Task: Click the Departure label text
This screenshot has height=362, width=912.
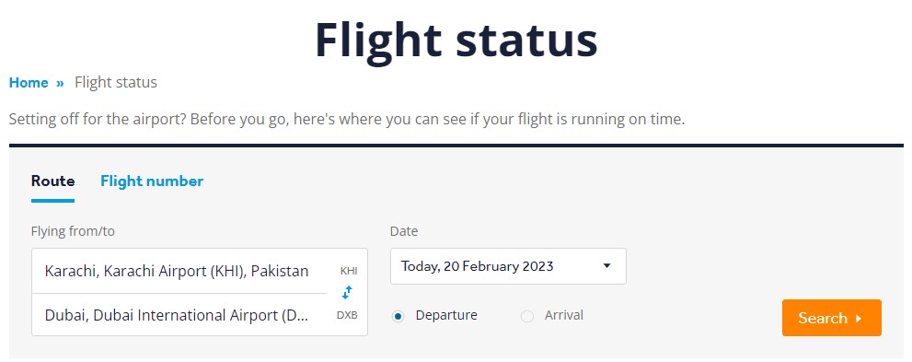Action: (446, 315)
